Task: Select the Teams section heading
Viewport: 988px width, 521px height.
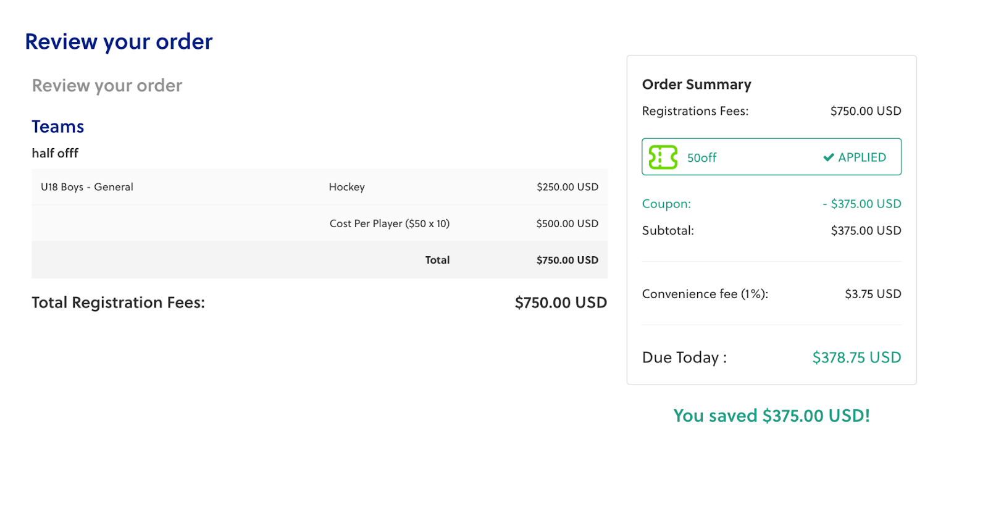Action: coord(58,127)
